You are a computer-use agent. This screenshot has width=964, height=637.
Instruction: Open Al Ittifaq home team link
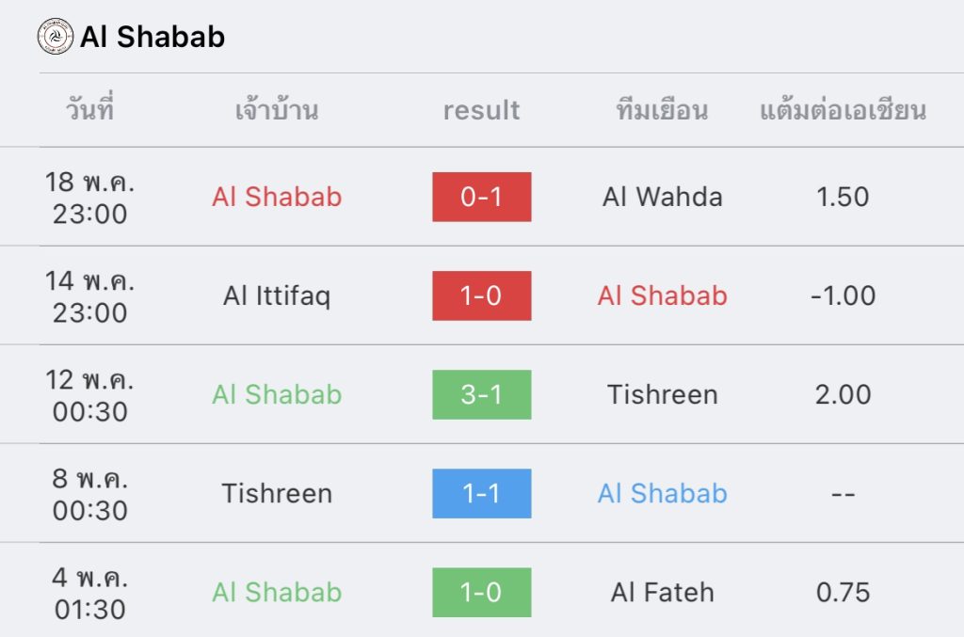[x=277, y=296]
